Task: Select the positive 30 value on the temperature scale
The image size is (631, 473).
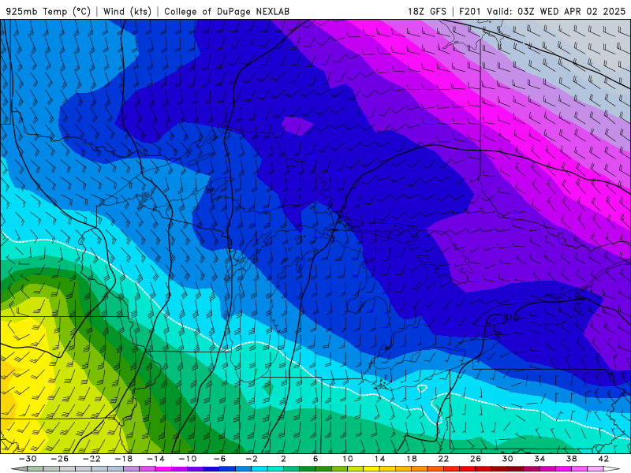Action: pos(507,459)
